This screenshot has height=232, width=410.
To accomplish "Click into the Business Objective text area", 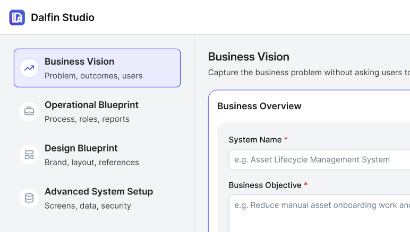I will click(x=319, y=213).
